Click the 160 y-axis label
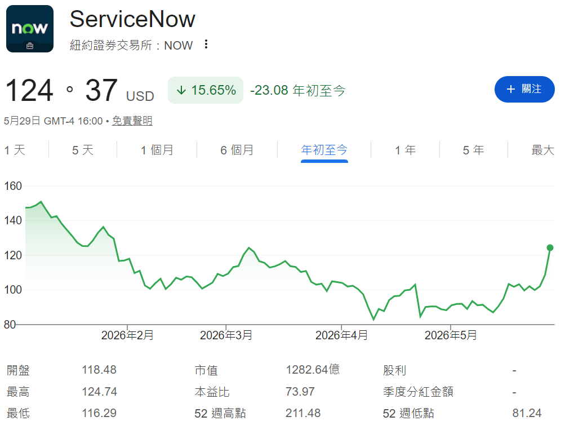The width and height of the screenshot is (565, 421). point(13,186)
